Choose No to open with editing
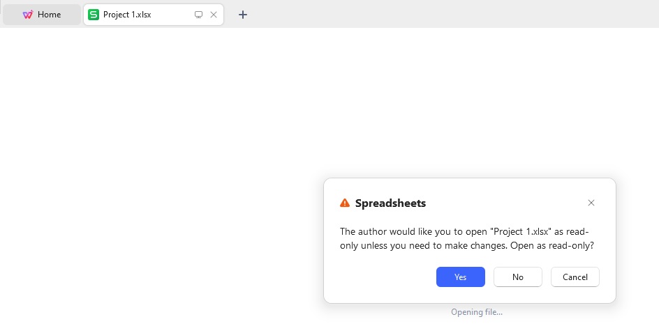 point(518,277)
